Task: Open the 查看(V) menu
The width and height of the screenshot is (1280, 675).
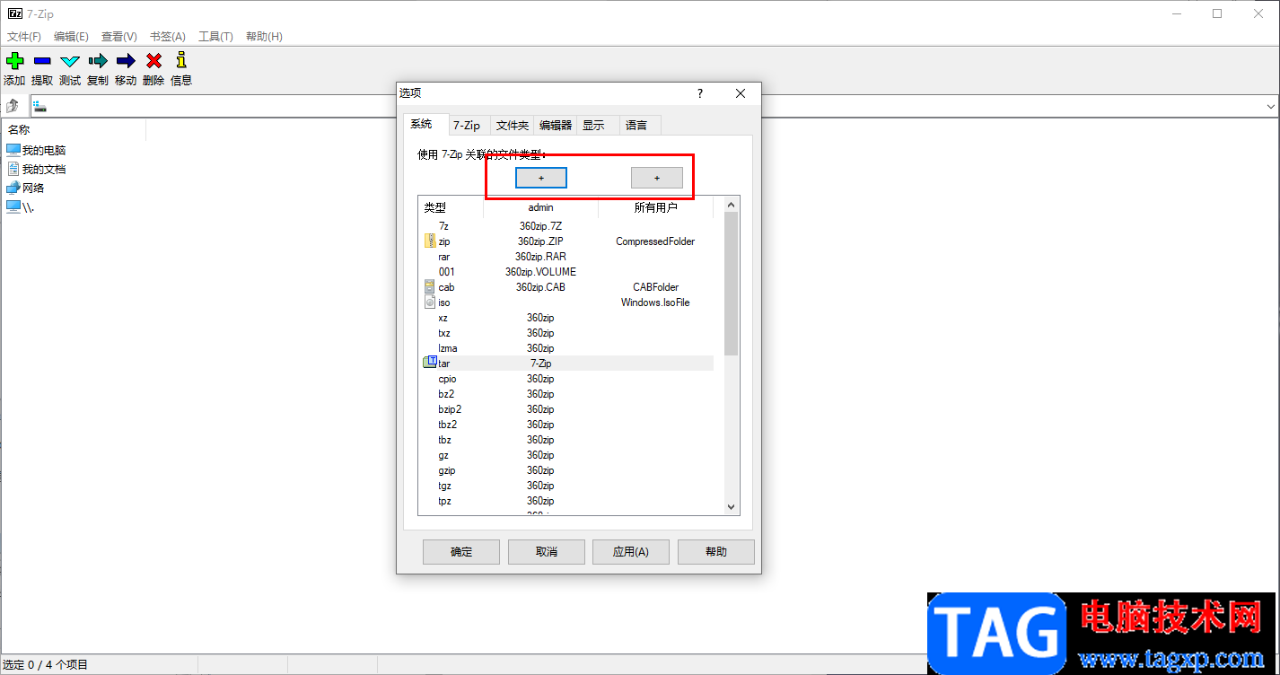Action: (119, 37)
